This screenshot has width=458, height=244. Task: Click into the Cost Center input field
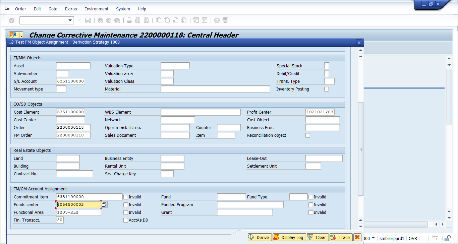pos(71,120)
